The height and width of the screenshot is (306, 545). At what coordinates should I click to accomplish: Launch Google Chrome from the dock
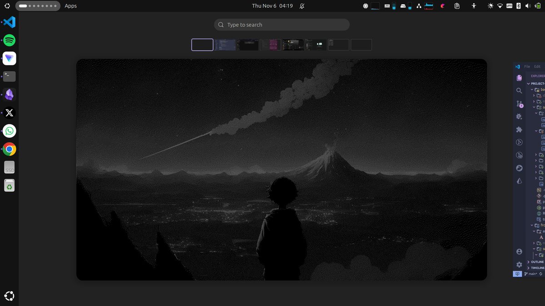tap(9, 149)
